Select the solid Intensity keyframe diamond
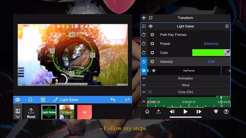This screenshot has width=246, height=138. [154, 71]
